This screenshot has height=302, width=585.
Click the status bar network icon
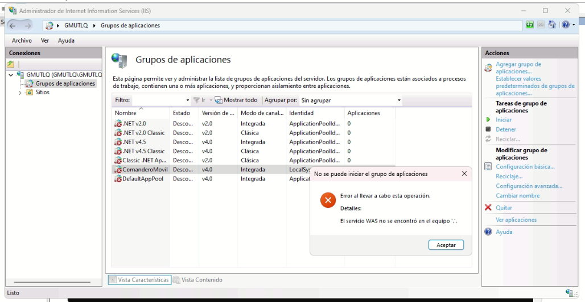570,293
